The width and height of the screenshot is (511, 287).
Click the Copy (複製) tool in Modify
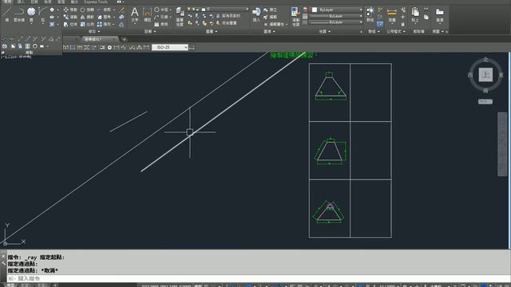click(70, 17)
